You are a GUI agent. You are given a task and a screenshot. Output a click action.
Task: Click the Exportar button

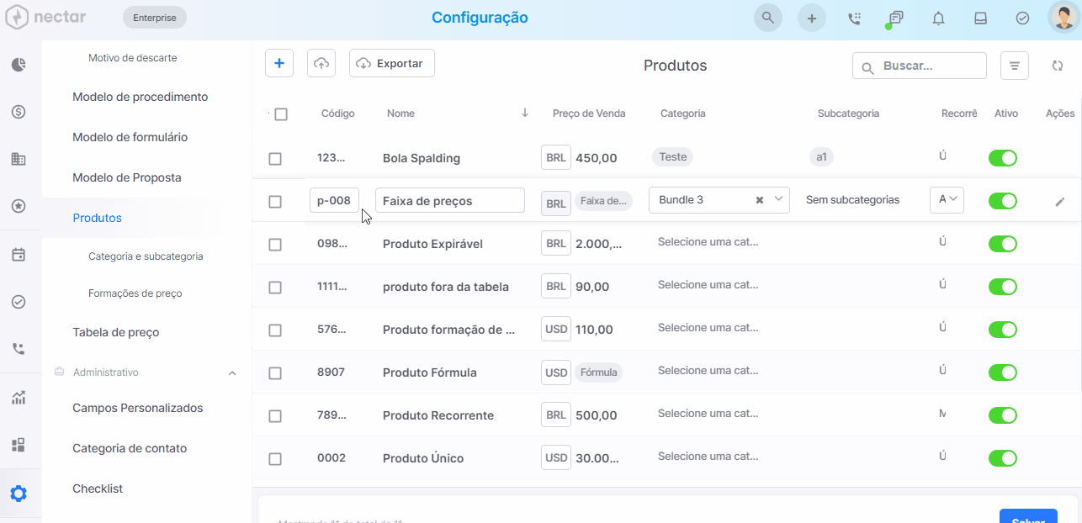pyautogui.click(x=392, y=63)
